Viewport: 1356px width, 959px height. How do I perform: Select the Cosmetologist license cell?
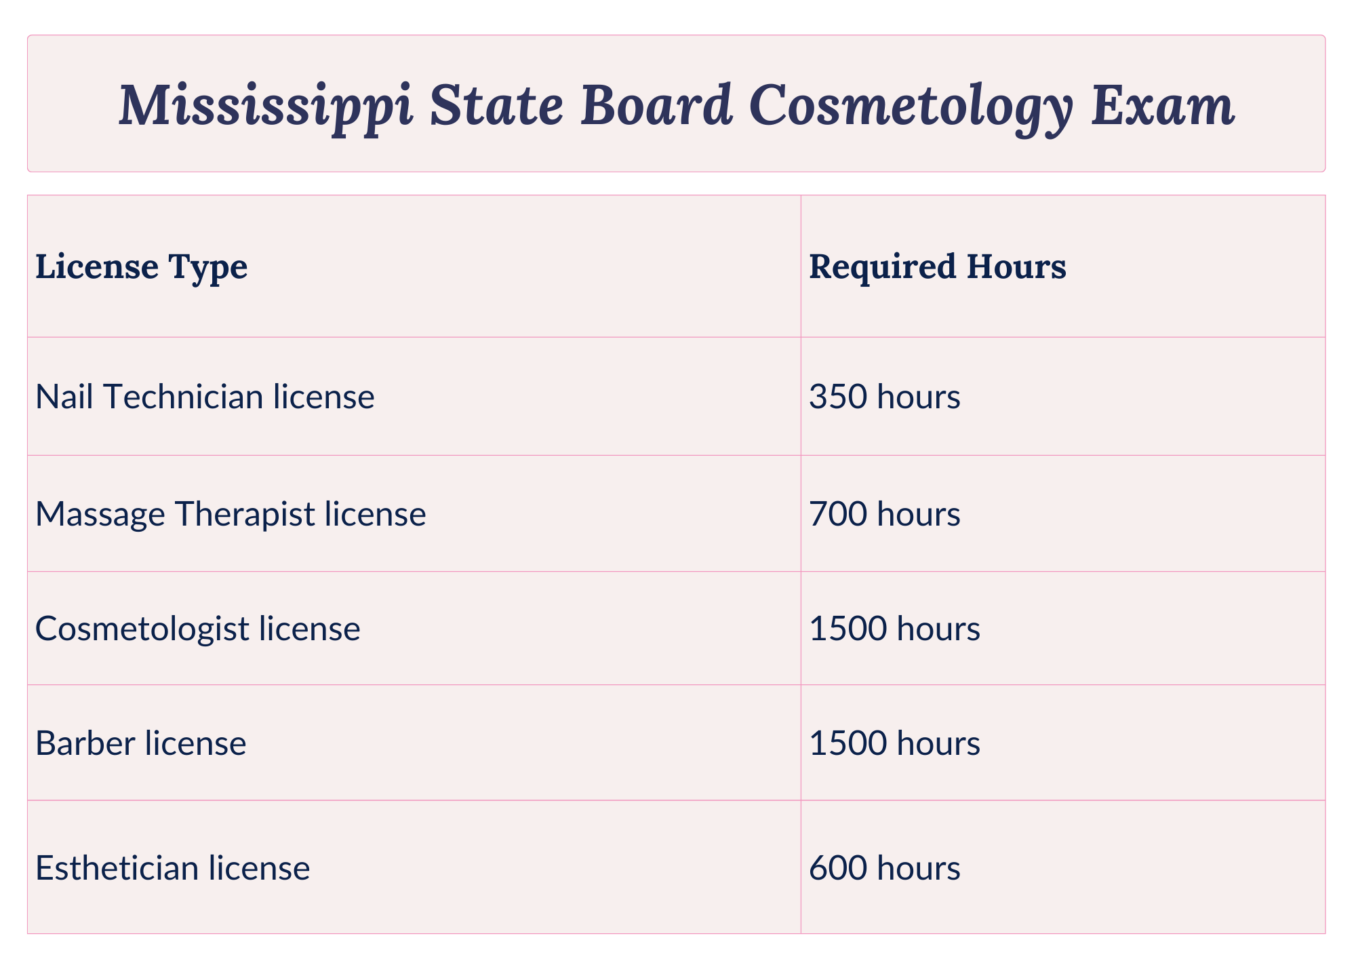pyautogui.click(x=414, y=628)
